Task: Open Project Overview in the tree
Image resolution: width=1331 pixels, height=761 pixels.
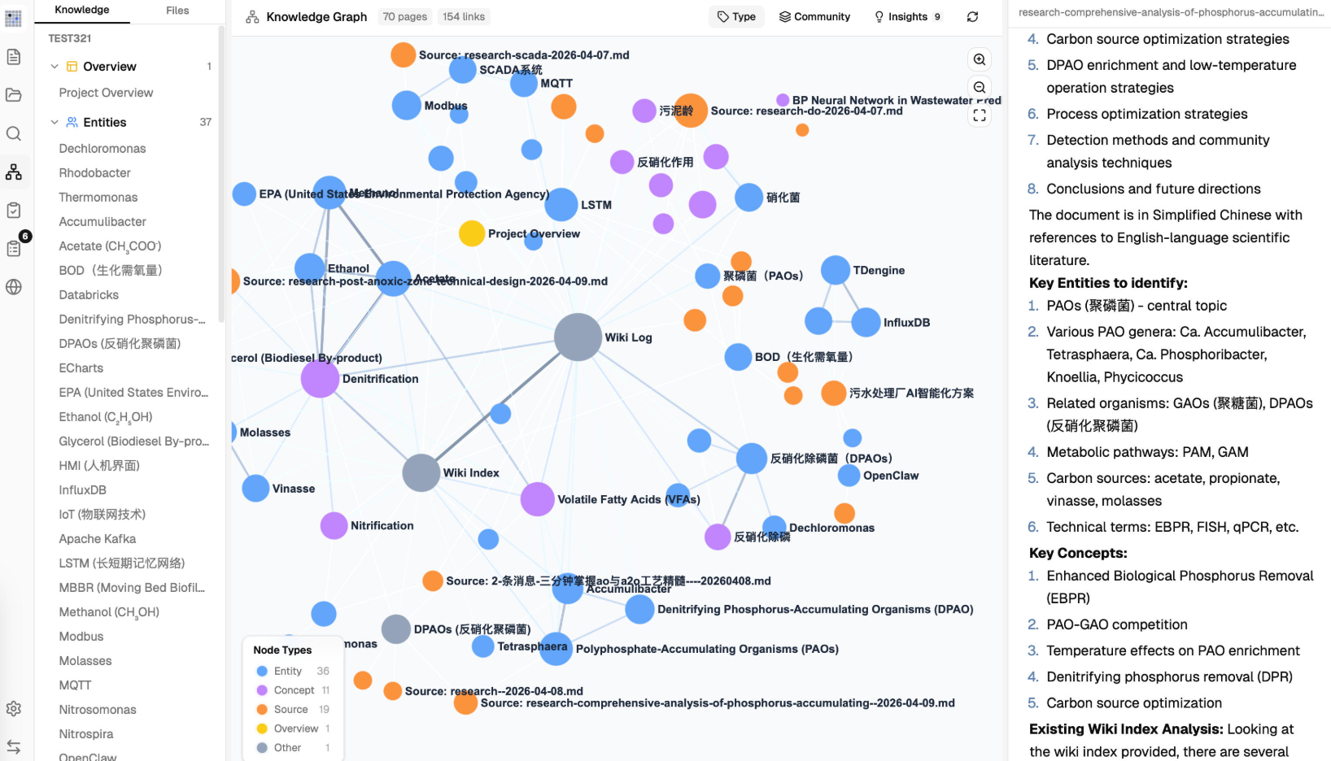Action: pos(106,93)
